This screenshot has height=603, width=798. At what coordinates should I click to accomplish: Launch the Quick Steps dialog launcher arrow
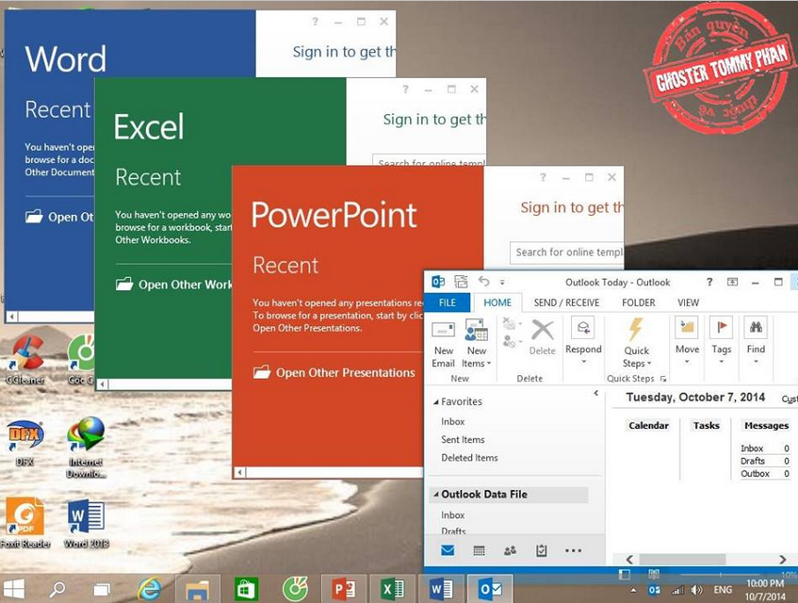663,379
